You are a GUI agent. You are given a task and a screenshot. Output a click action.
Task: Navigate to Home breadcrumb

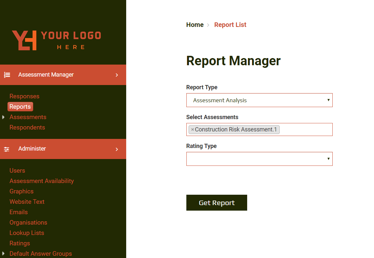click(195, 25)
